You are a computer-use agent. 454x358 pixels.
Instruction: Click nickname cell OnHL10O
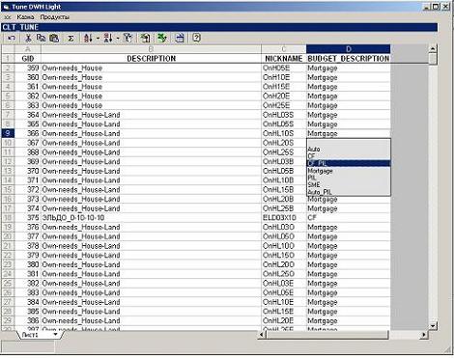tap(284, 246)
